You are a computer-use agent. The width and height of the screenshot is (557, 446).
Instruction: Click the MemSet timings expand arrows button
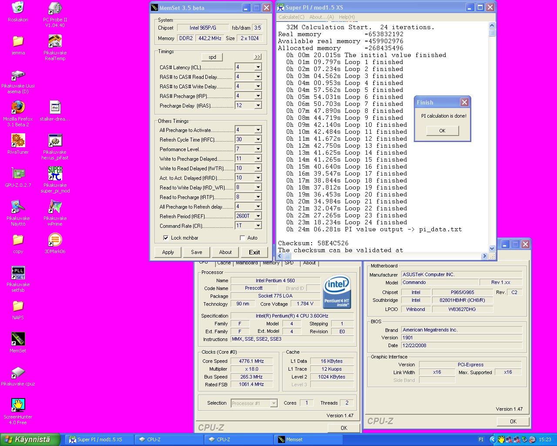click(258, 57)
